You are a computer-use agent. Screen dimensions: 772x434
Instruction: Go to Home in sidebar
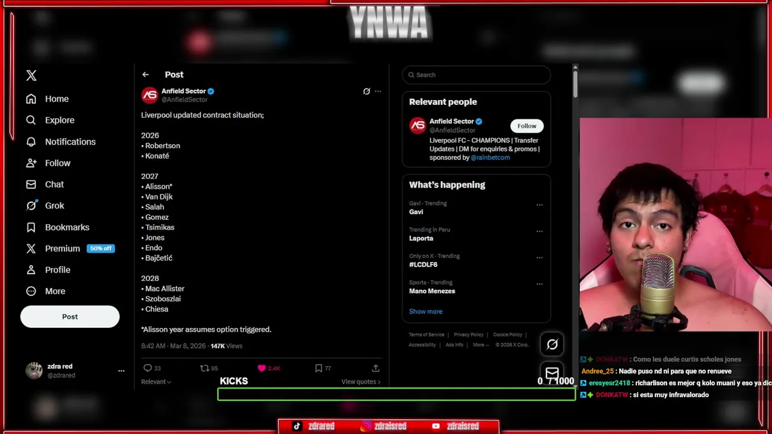[48, 99]
